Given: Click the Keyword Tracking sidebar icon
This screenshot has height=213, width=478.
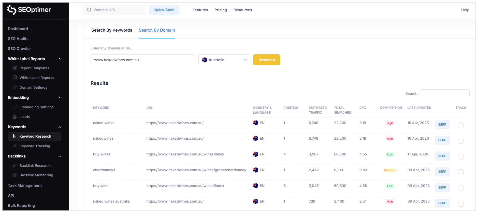Looking at the screenshot, I should (x=15, y=146).
